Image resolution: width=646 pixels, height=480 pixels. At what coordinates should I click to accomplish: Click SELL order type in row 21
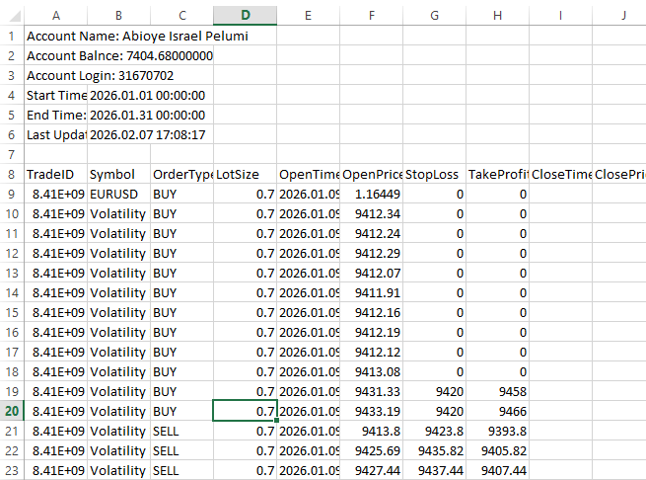182,432
